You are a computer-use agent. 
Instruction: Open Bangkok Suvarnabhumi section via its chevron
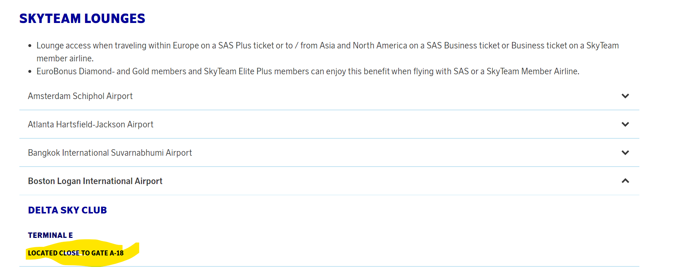[625, 153]
